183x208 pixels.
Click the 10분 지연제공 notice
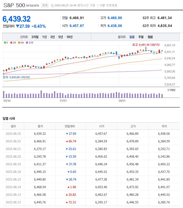click(108, 5)
